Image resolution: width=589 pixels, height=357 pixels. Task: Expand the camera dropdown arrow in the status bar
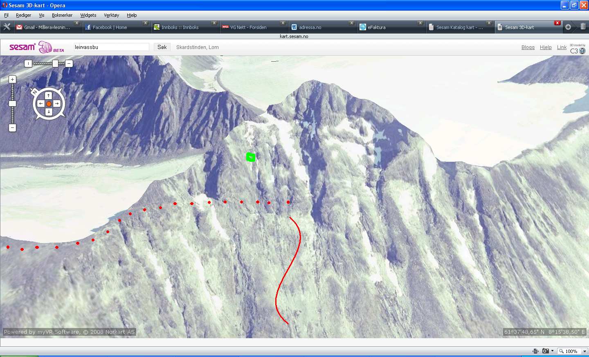tap(552, 351)
